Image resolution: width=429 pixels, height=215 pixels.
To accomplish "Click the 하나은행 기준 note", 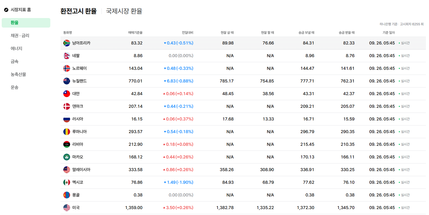I will tap(388, 24).
